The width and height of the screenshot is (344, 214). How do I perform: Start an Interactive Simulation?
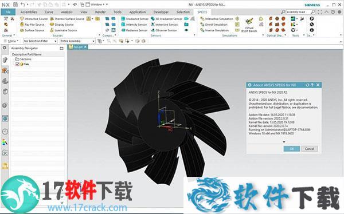click(217, 19)
